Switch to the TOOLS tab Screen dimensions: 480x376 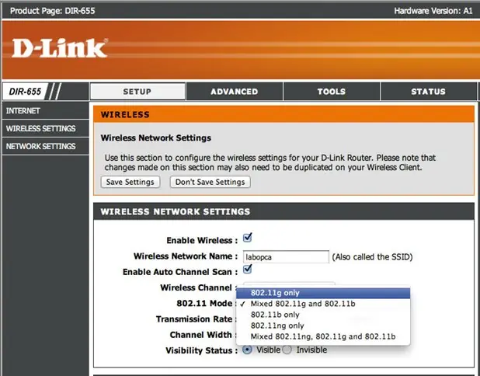331,92
